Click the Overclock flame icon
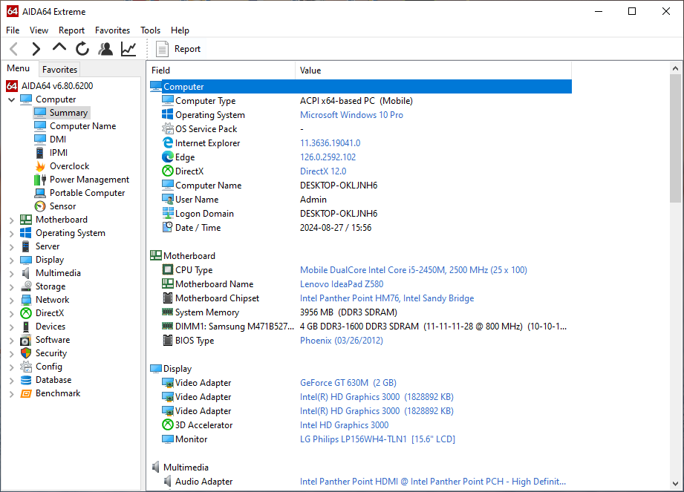684x492 pixels. (40, 166)
